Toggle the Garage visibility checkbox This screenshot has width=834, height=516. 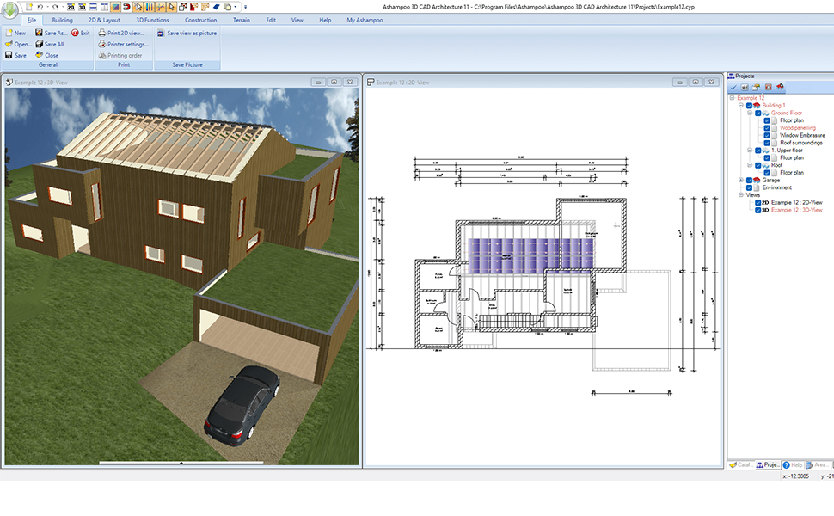click(x=749, y=181)
